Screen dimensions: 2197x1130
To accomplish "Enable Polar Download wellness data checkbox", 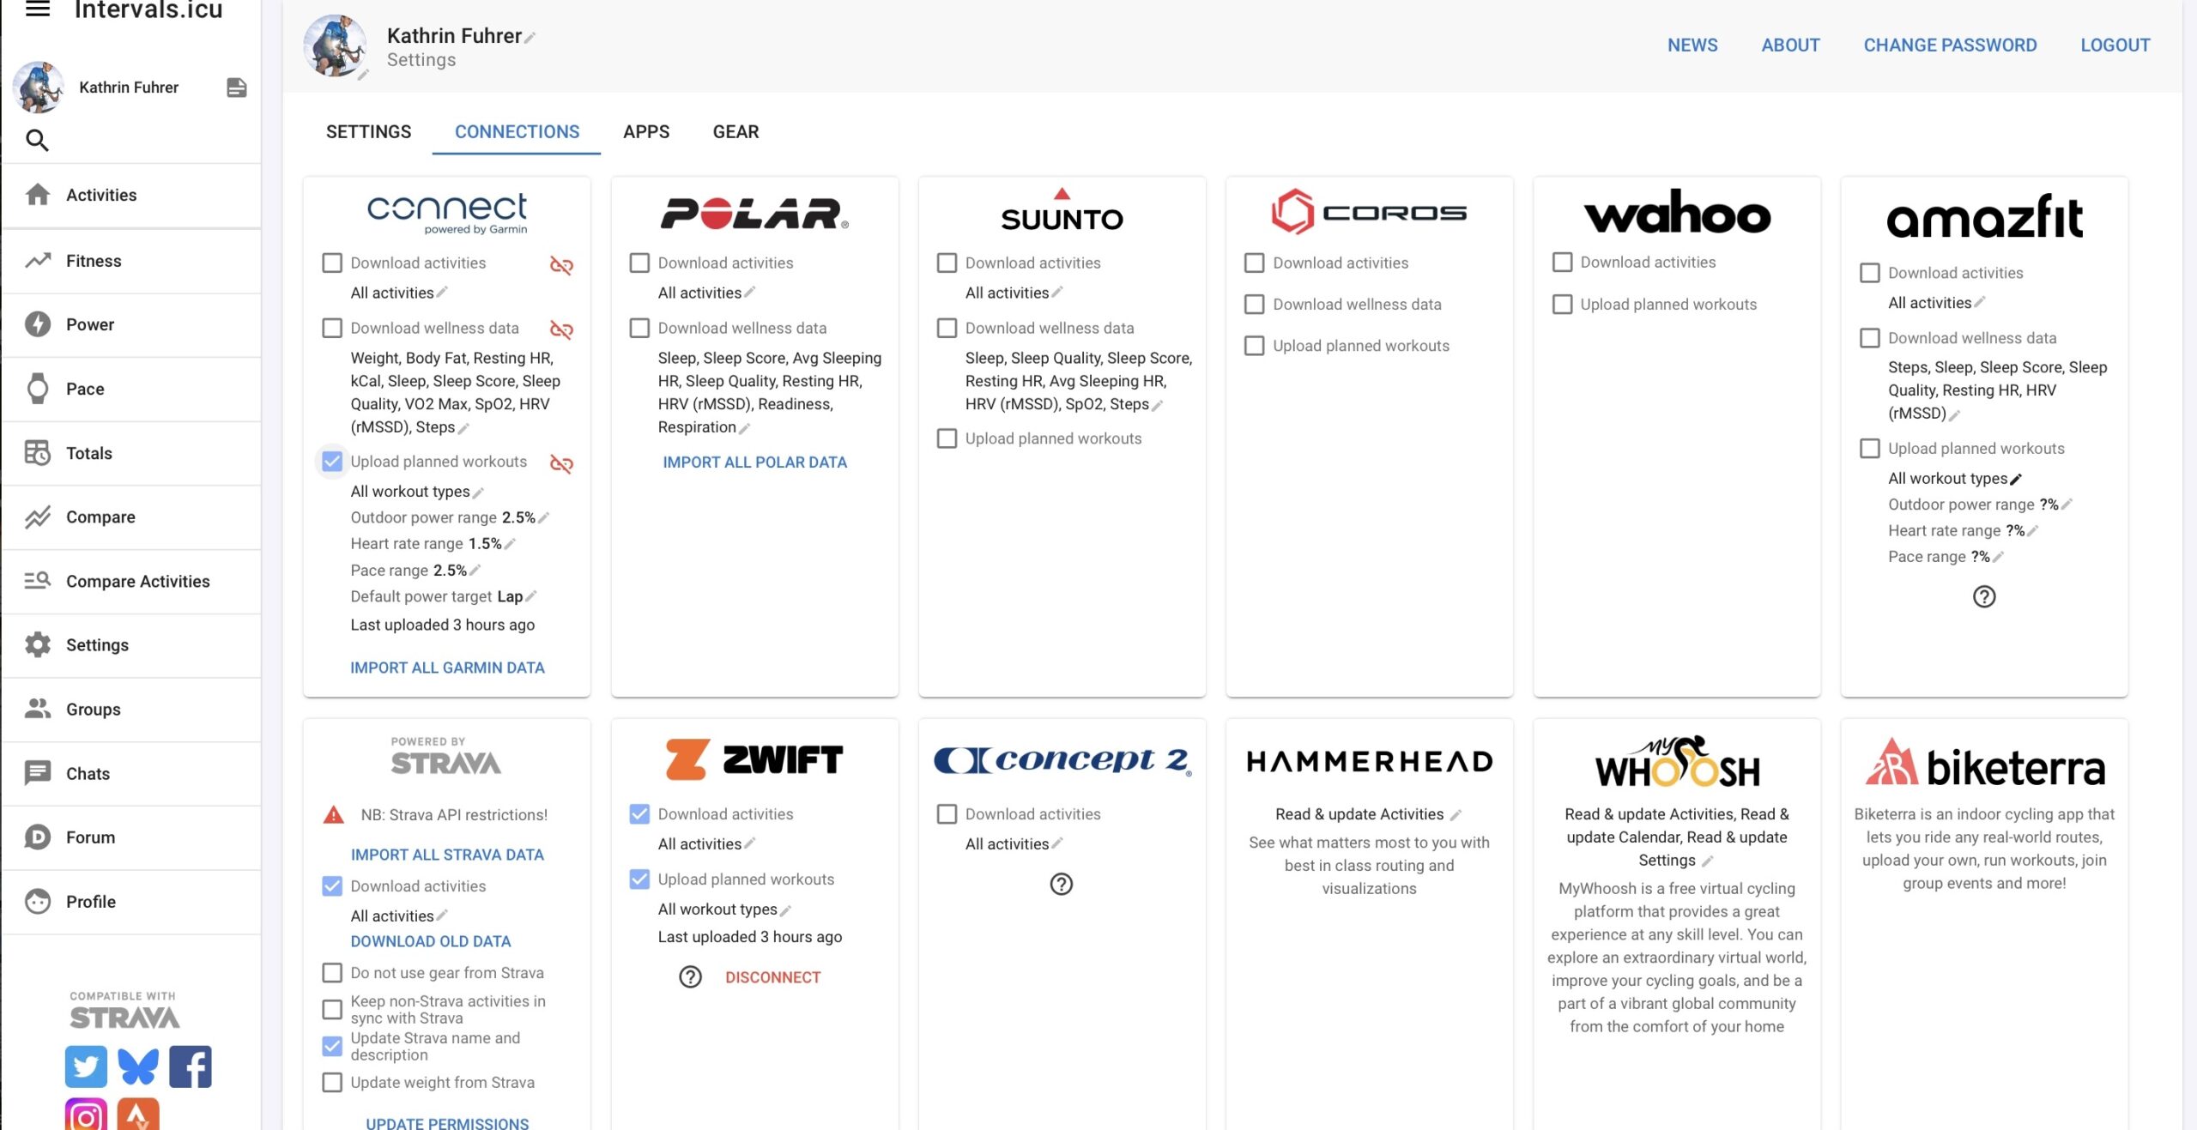I will [x=639, y=328].
